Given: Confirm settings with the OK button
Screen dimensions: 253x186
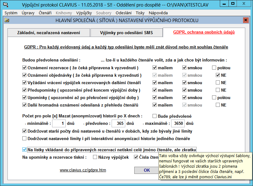Looking at the screenshot, I should coord(147,170).
